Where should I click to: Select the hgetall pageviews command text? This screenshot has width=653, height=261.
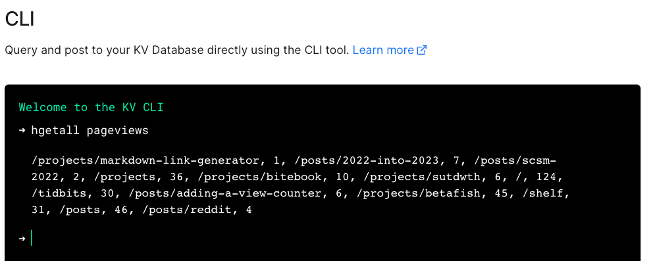pyautogui.click(x=90, y=130)
